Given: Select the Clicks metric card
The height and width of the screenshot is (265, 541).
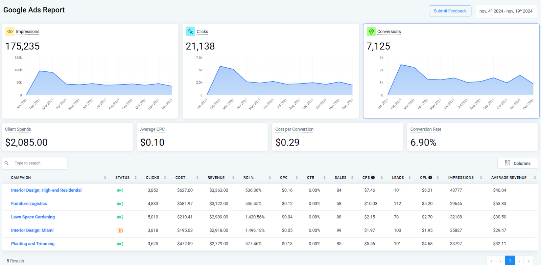Looking at the screenshot, I should 270,71.
